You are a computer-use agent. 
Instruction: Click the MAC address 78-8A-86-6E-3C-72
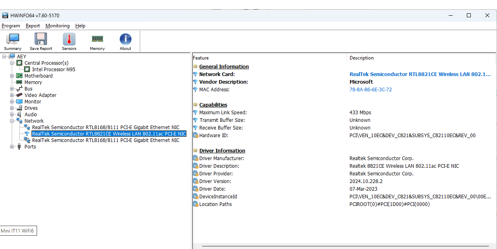pyautogui.click(x=371, y=90)
